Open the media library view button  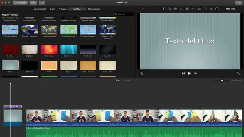pyautogui.click(x=33, y=3)
